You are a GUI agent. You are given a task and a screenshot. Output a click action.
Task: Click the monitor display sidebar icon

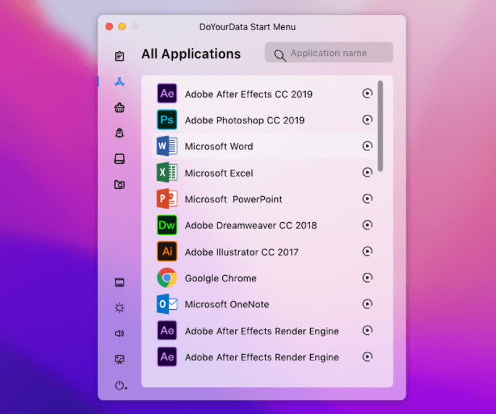coord(119,359)
